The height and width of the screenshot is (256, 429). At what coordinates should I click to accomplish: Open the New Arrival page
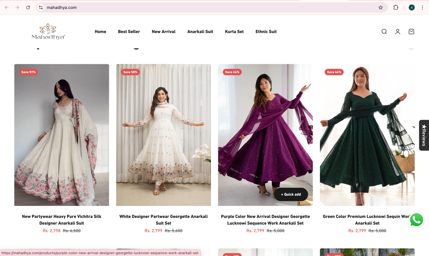tap(164, 32)
